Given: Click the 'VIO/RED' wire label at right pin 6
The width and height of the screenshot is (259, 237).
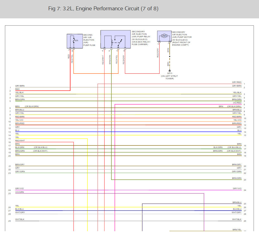Looking at the screenshot, I should point(237,103).
